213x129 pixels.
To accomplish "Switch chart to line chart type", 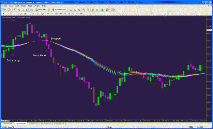I will click(x=79, y=10).
